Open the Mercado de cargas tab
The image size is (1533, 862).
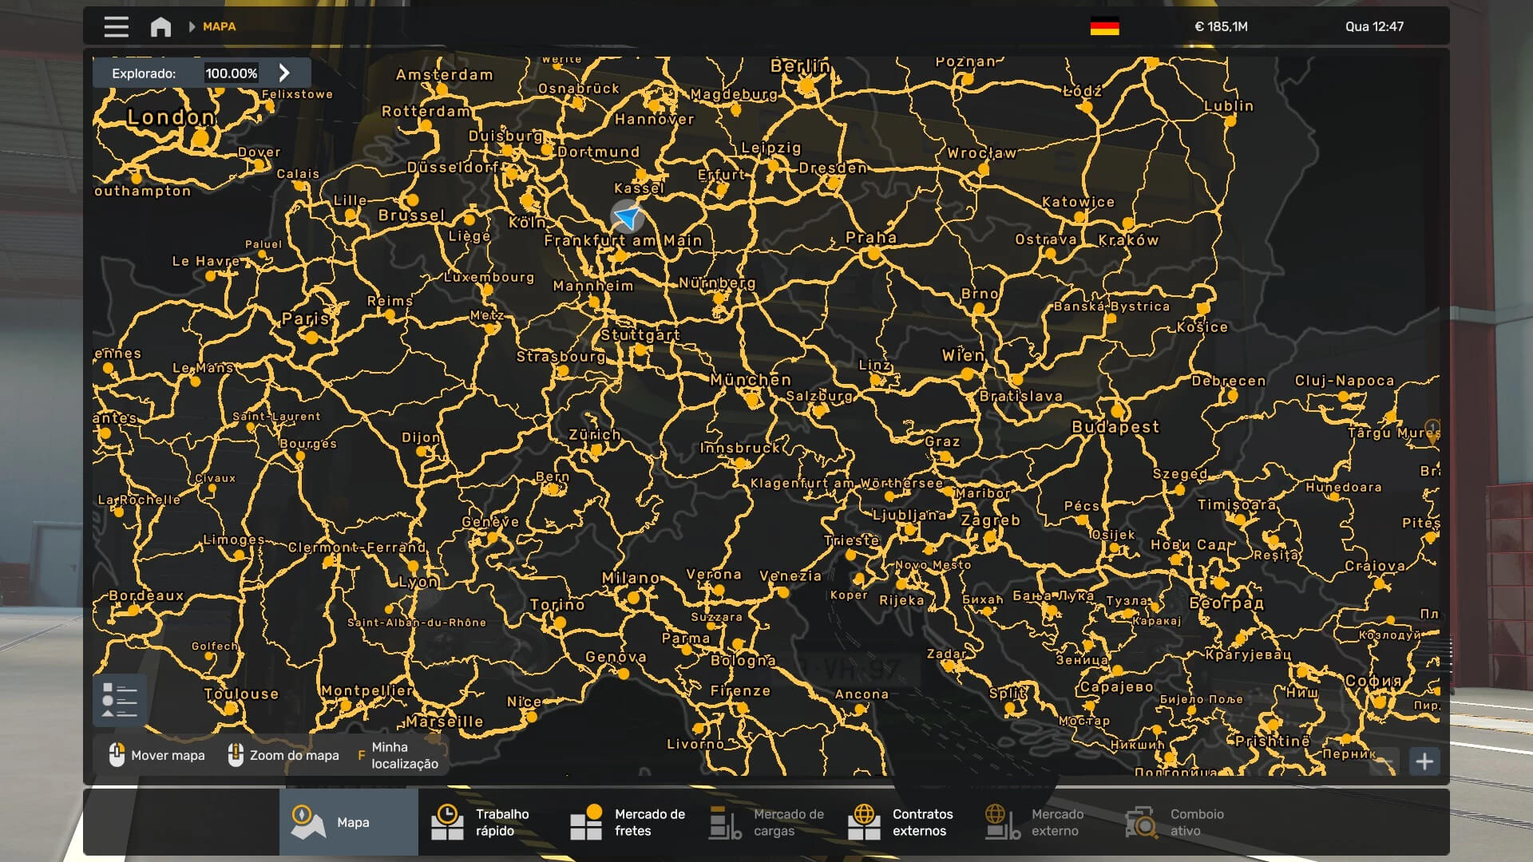click(x=766, y=822)
